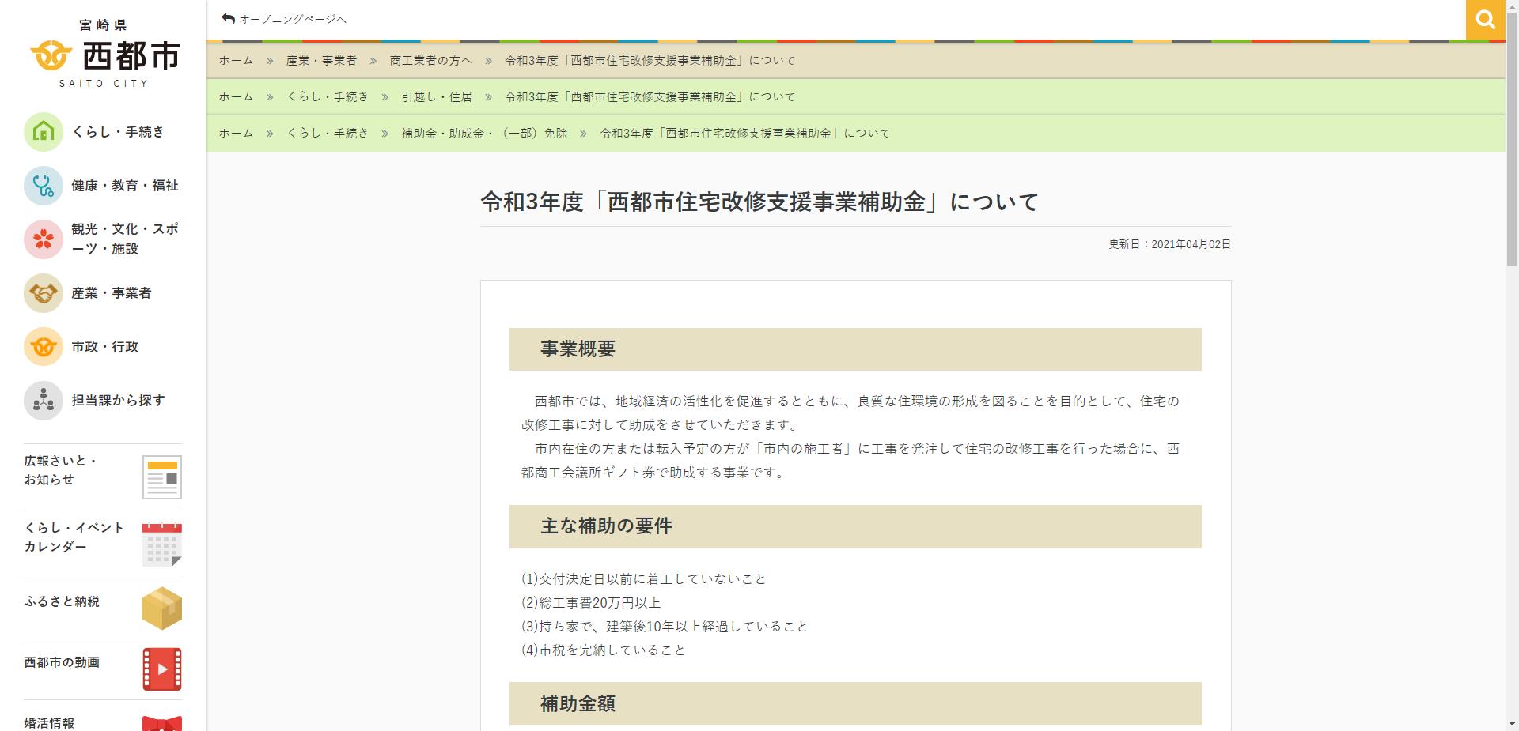Open 引越し・住居 from the breadcrumb trail

pyautogui.click(x=438, y=96)
